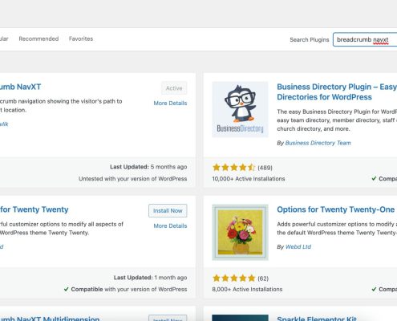Click 'Last Updated: 5 months ago' text

click(x=148, y=167)
